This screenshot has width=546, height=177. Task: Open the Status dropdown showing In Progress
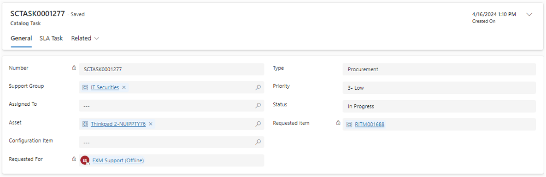pos(439,106)
